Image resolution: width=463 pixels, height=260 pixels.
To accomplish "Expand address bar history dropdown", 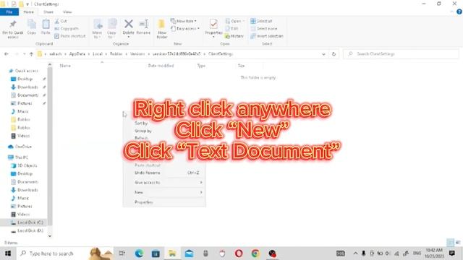I will 323,54.
